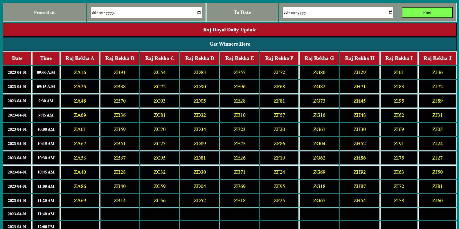The image size is (459, 229).
Task: Click the Raj Rekha A column header
Action: (80, 58)
